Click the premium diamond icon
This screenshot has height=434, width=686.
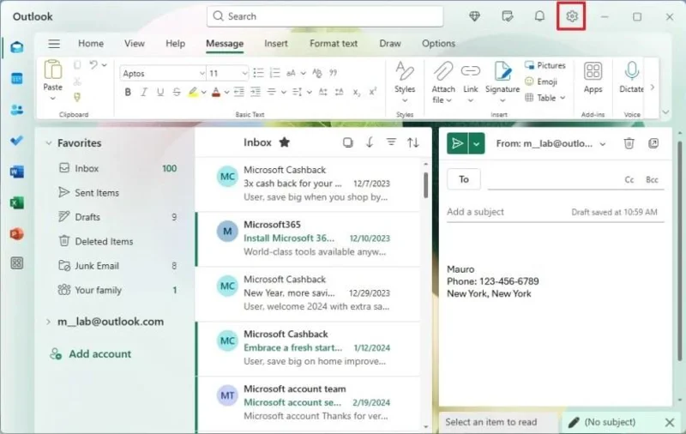pyautogui.click(x=474, y=16)
